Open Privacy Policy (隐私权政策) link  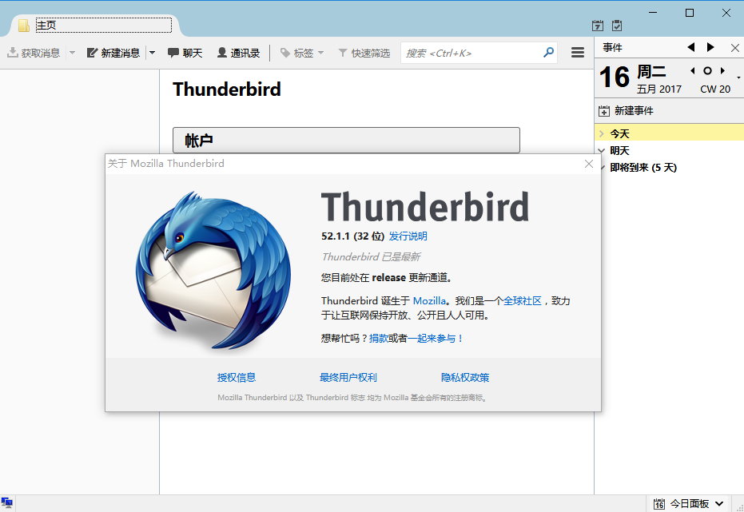pos(465,377)
